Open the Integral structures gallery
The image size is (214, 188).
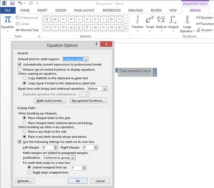tap(173, 24)
